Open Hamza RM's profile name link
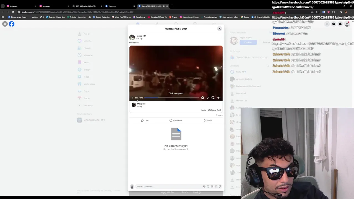 coord(141,36)
